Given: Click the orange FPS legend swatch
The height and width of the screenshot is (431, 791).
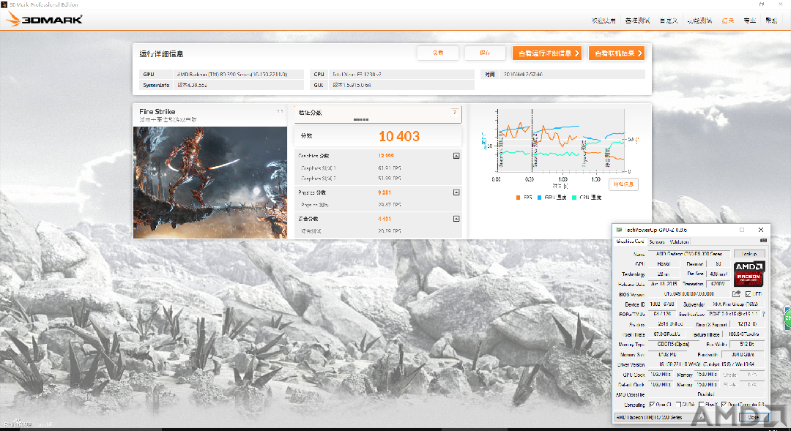Looking at the screenshot, I should pyautogui.click(x=518, y=198).
